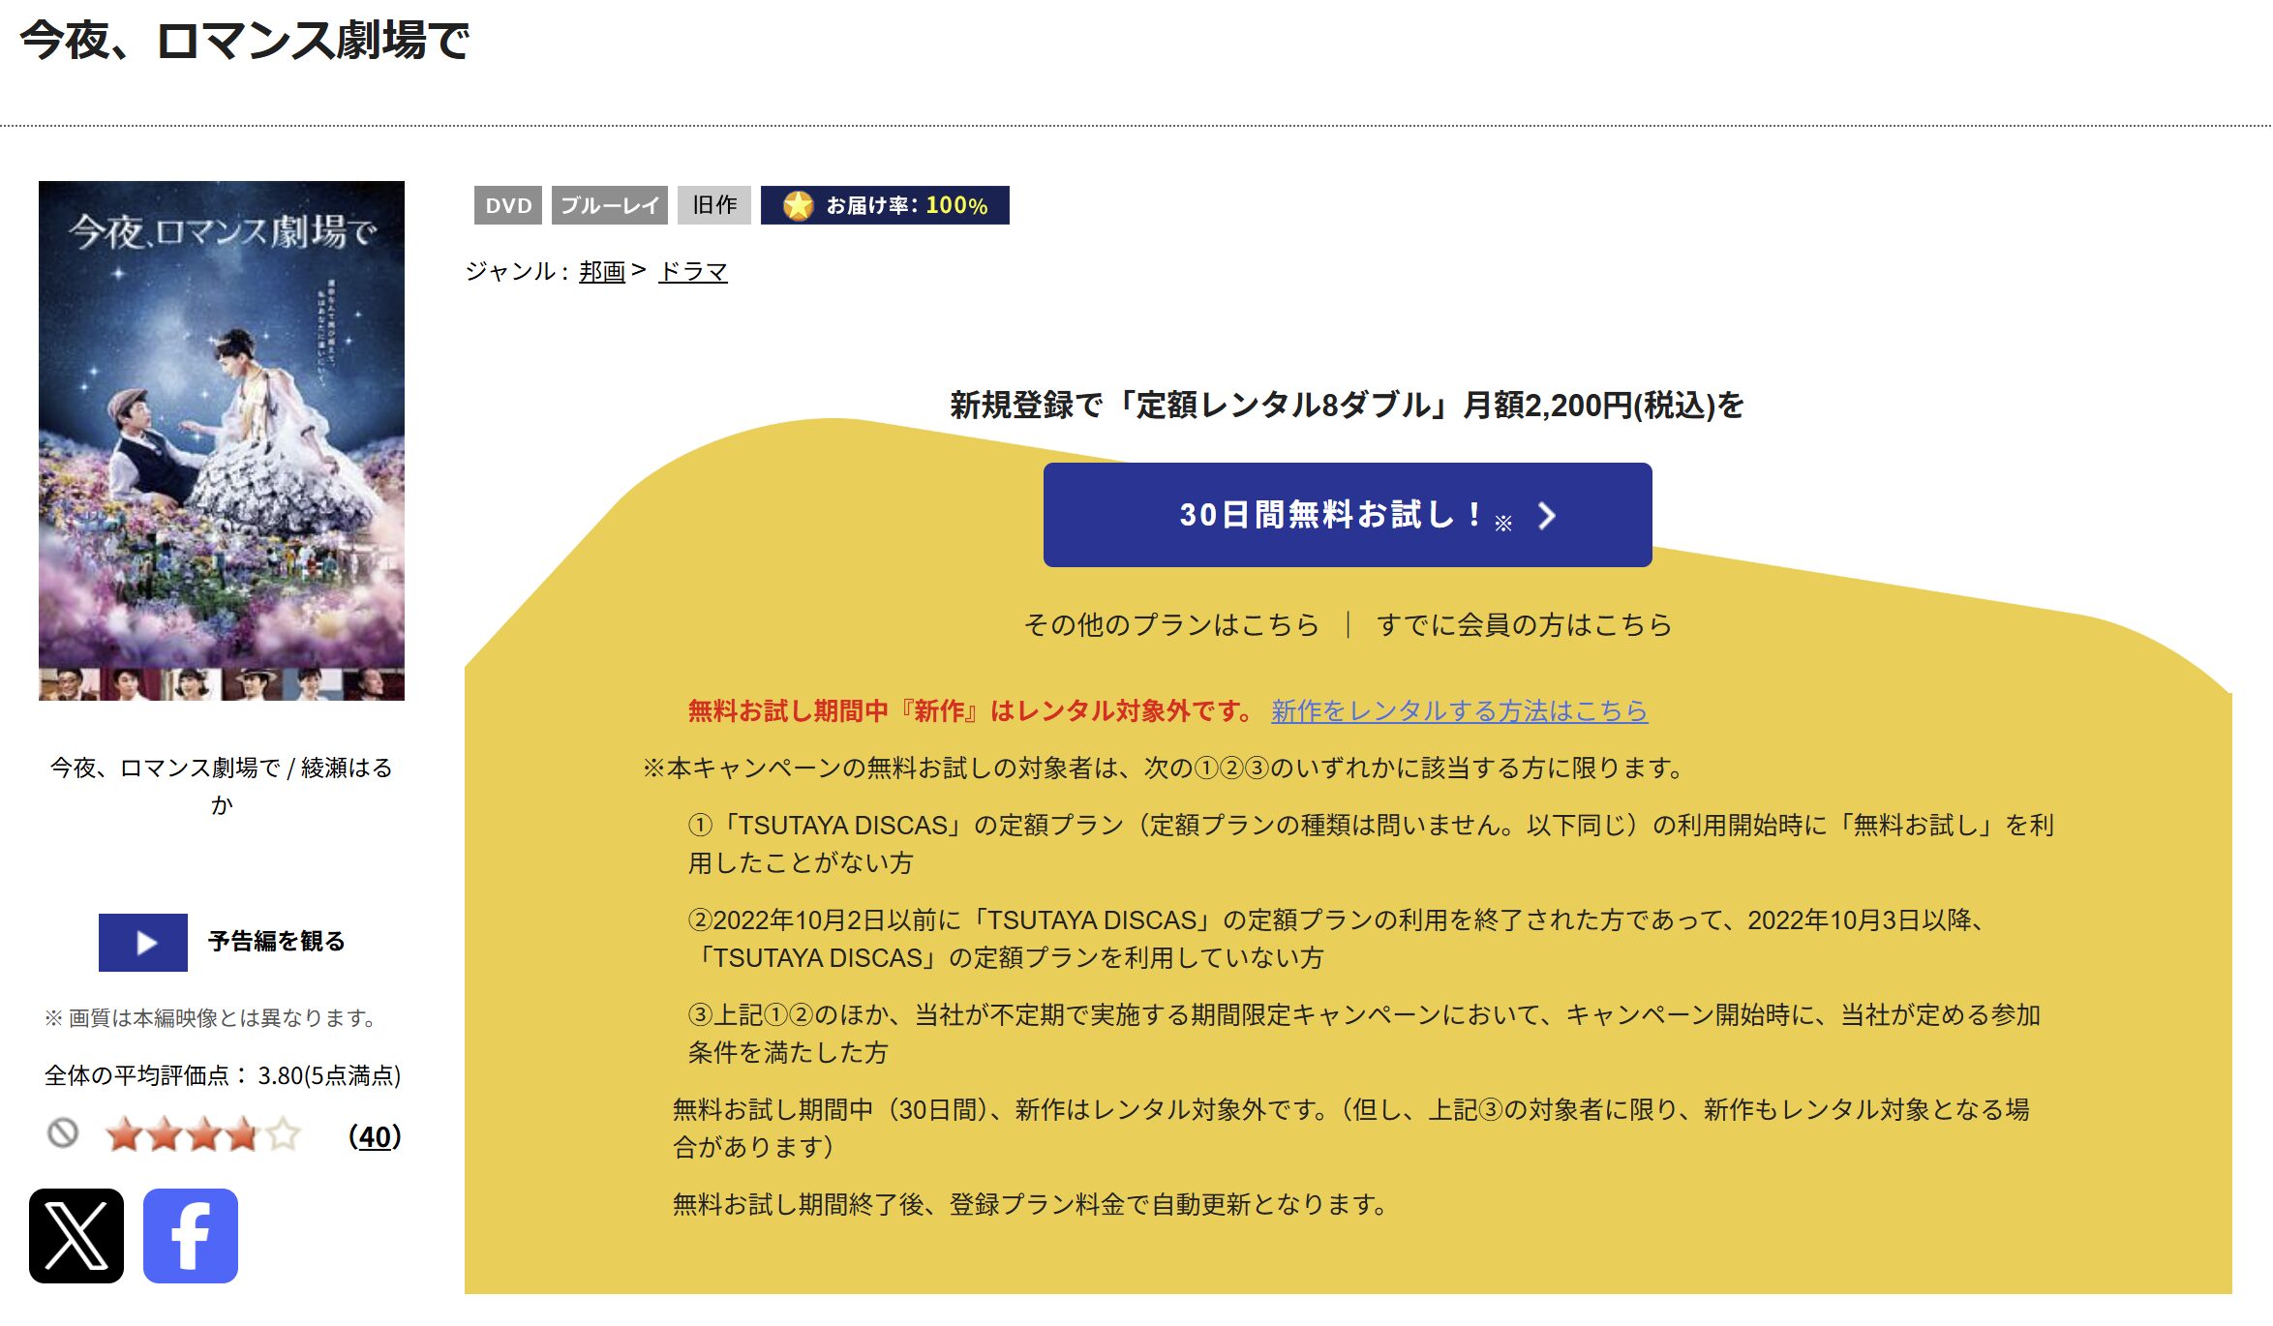Rate the movie four stars
This screenshot has width=2273, height=1326.
click(x=243, y=1134)
